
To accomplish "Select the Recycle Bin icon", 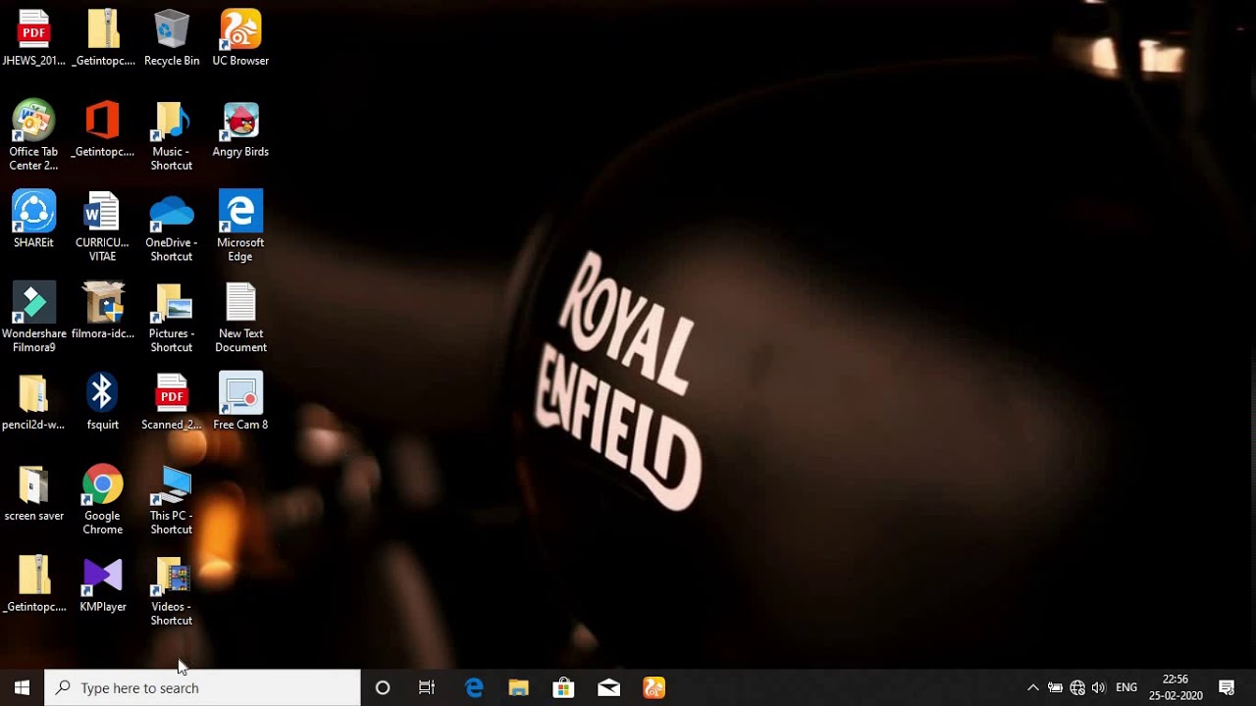I will coord(172,38).
